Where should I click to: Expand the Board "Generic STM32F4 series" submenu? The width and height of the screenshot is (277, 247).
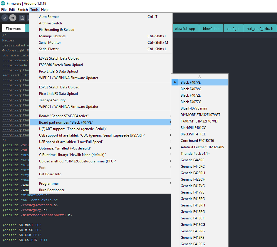click(x=100, y=116)
